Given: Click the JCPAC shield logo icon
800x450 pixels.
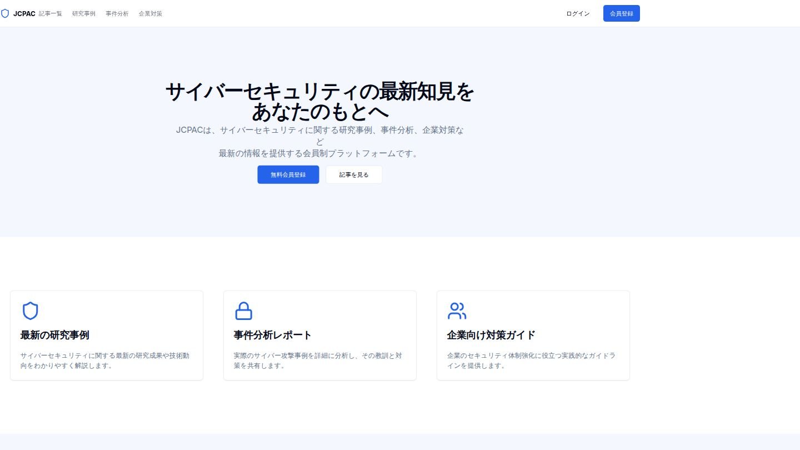Looking at the screenshot, I should [x=5, y=13].
